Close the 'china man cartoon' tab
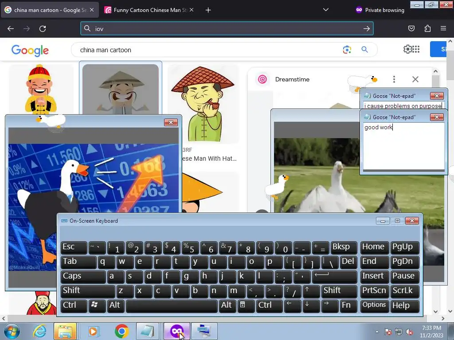 [x=92, y=10]
